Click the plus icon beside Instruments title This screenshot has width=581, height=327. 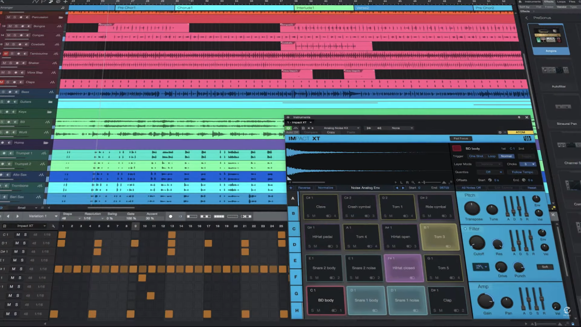288,117
